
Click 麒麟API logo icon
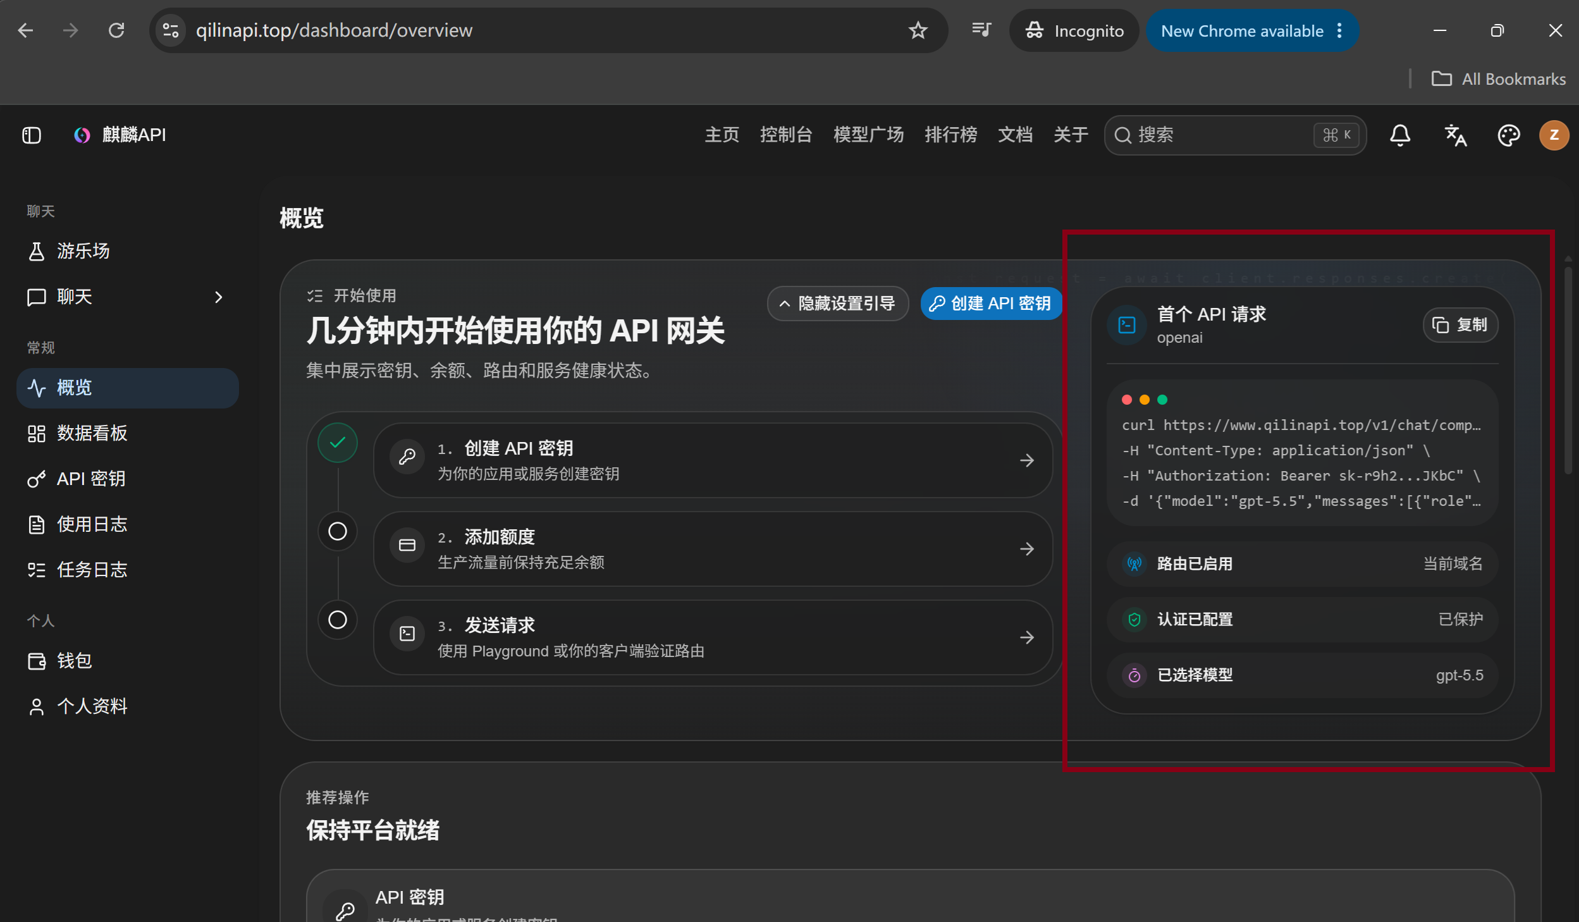82,135
